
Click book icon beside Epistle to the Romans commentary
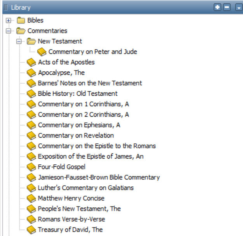31,146
